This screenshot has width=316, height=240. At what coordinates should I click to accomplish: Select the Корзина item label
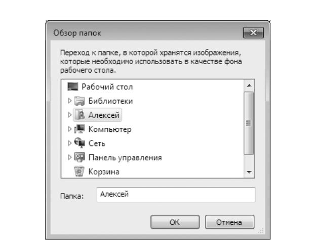coord(104,172)
